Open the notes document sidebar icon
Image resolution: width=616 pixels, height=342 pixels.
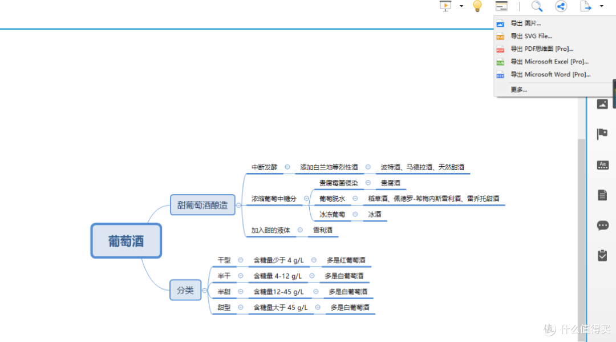click(x=602, y=195)
